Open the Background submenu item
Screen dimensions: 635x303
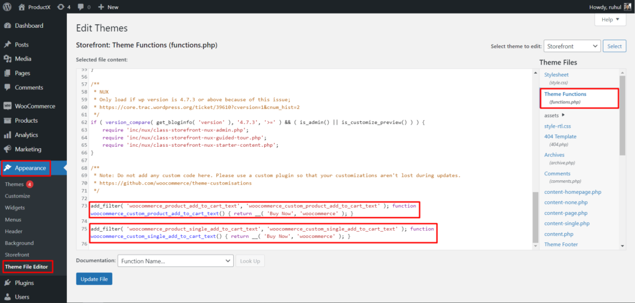[x=19, y=243]
